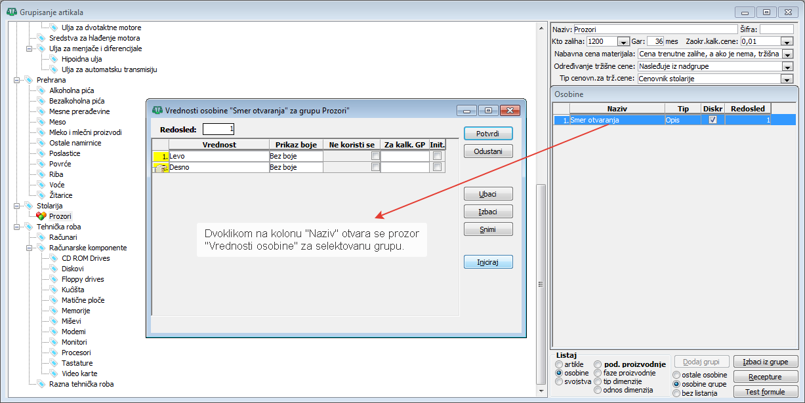Click the tag icon beside Monitori
Image resolution: width=805 pixels, height=403 pixels.
point(54,342)
